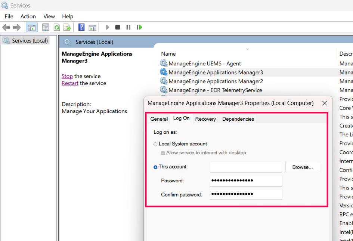The image size is (353, 241).
Task: Tick Allow service to interact with desktop
Action: point(163,153)
